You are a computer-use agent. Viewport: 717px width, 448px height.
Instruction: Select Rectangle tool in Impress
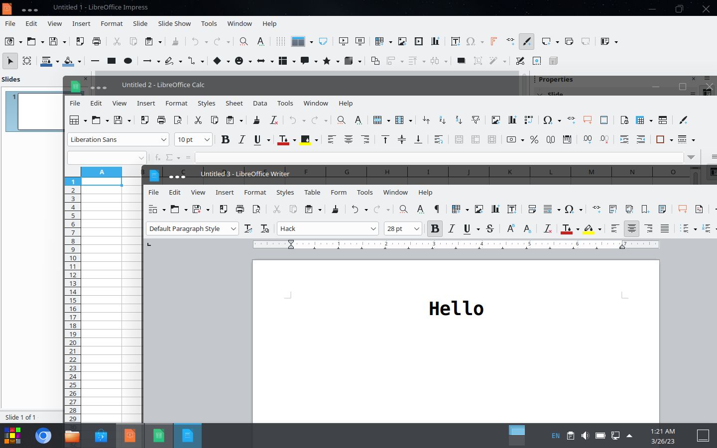tap(112, 61)
